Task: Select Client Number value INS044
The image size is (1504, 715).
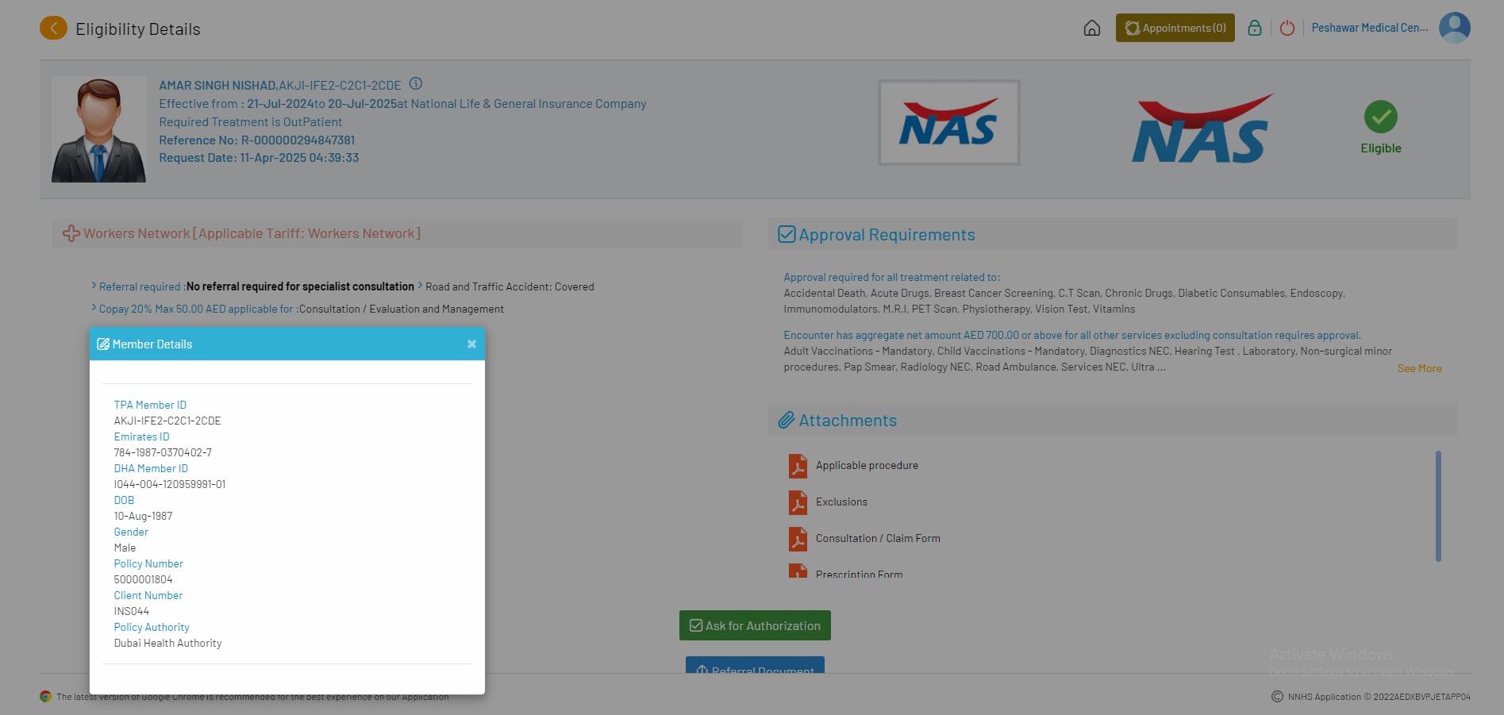Action: pyautogui.click(x=132, y=611)
